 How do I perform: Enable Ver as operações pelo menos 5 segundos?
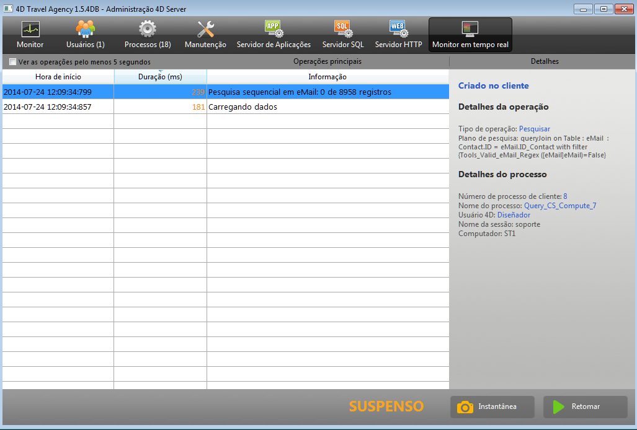(13, 62)
